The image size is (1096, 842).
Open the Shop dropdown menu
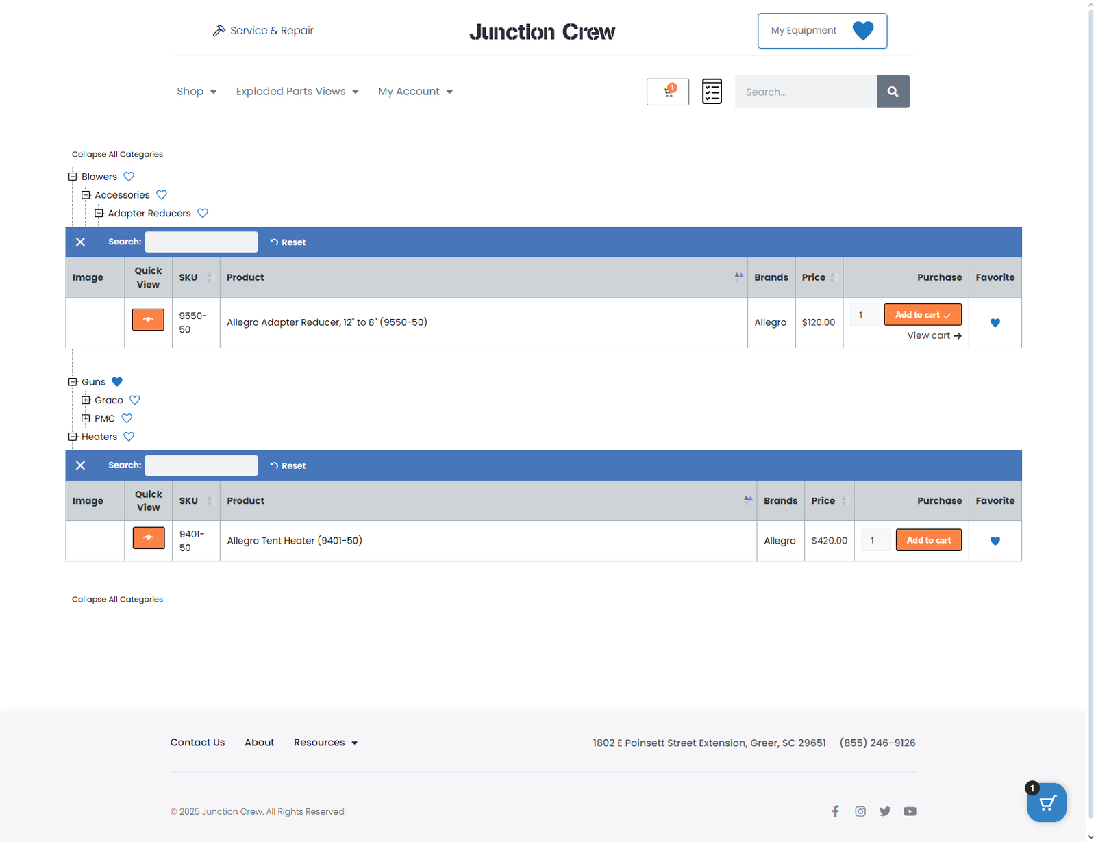point(196,92)
